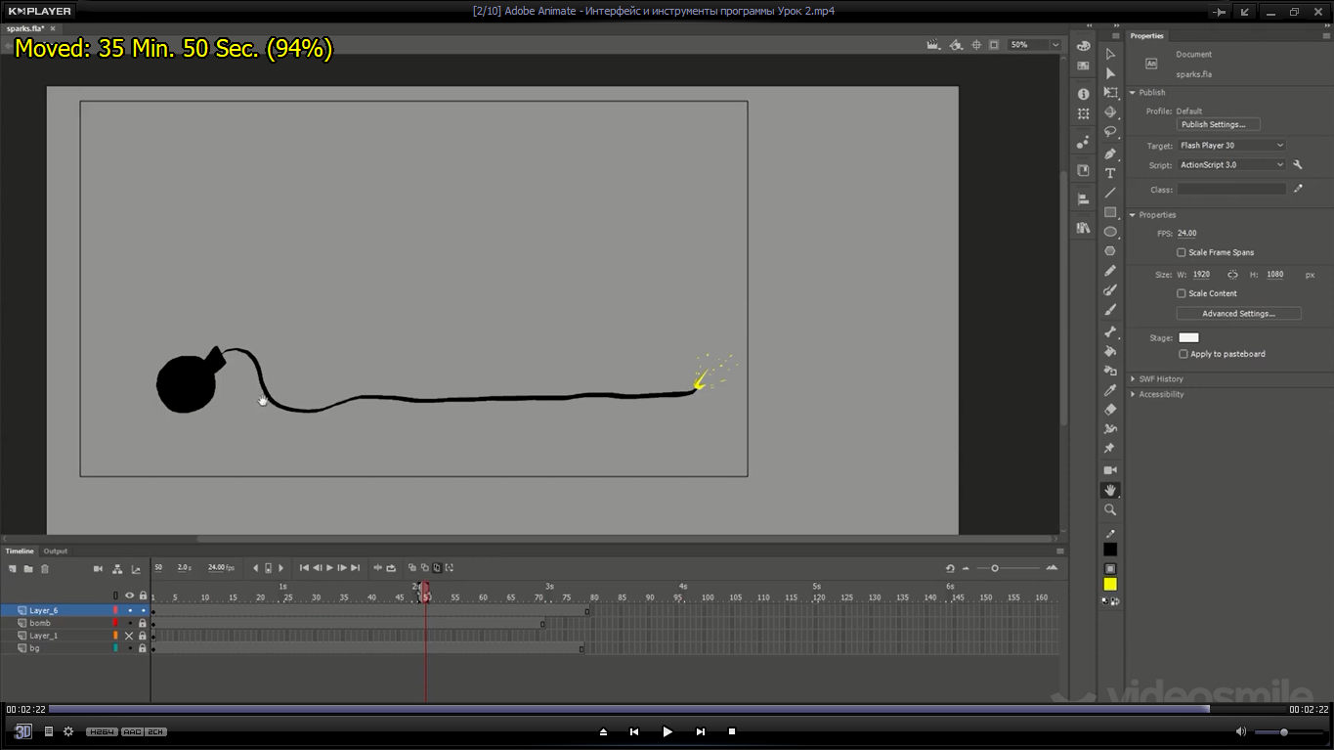Play the timeline animation

(x=329, y=568)
